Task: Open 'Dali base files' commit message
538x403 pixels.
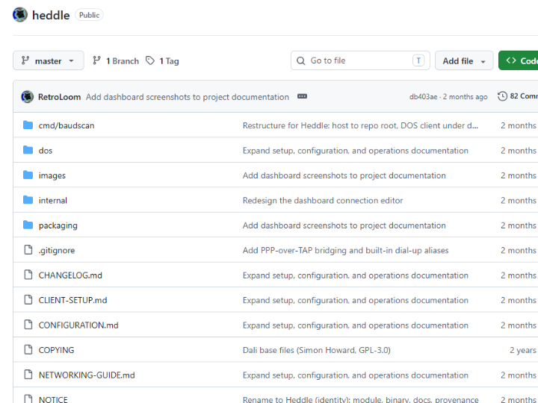Action: pos(316,350)
